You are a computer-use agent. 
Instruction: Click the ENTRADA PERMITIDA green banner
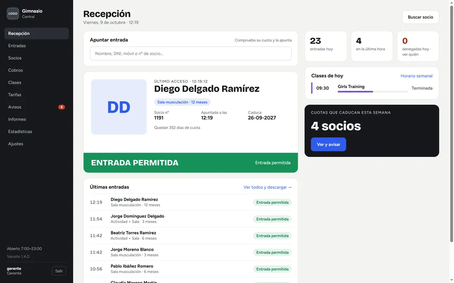click(x=190, y=163)
